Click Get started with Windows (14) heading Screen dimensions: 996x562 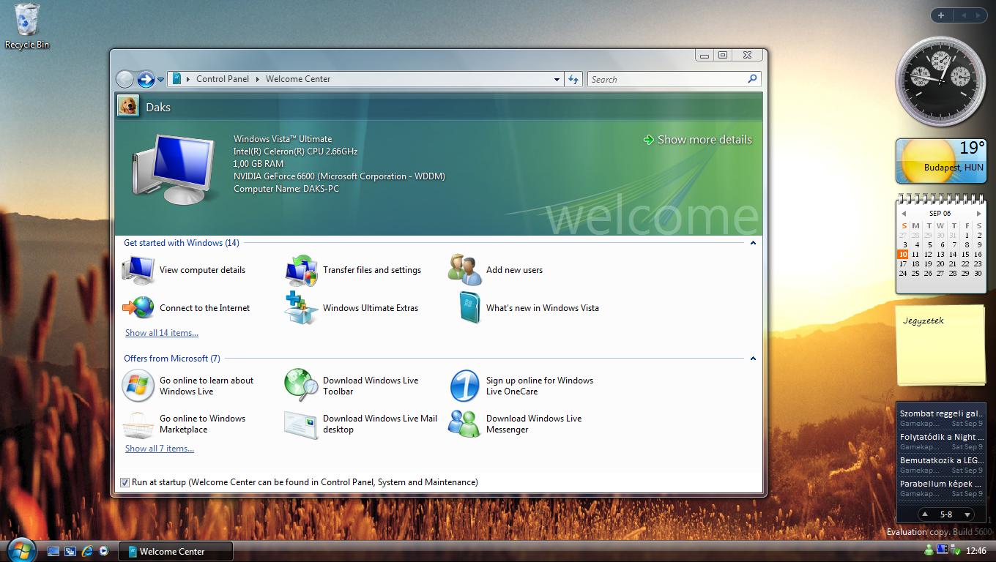pos(182,243)
